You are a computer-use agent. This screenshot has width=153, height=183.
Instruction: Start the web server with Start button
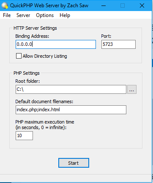coord(74,163)
